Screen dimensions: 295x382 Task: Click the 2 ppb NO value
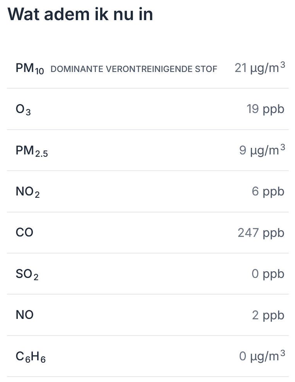(268, 315)
